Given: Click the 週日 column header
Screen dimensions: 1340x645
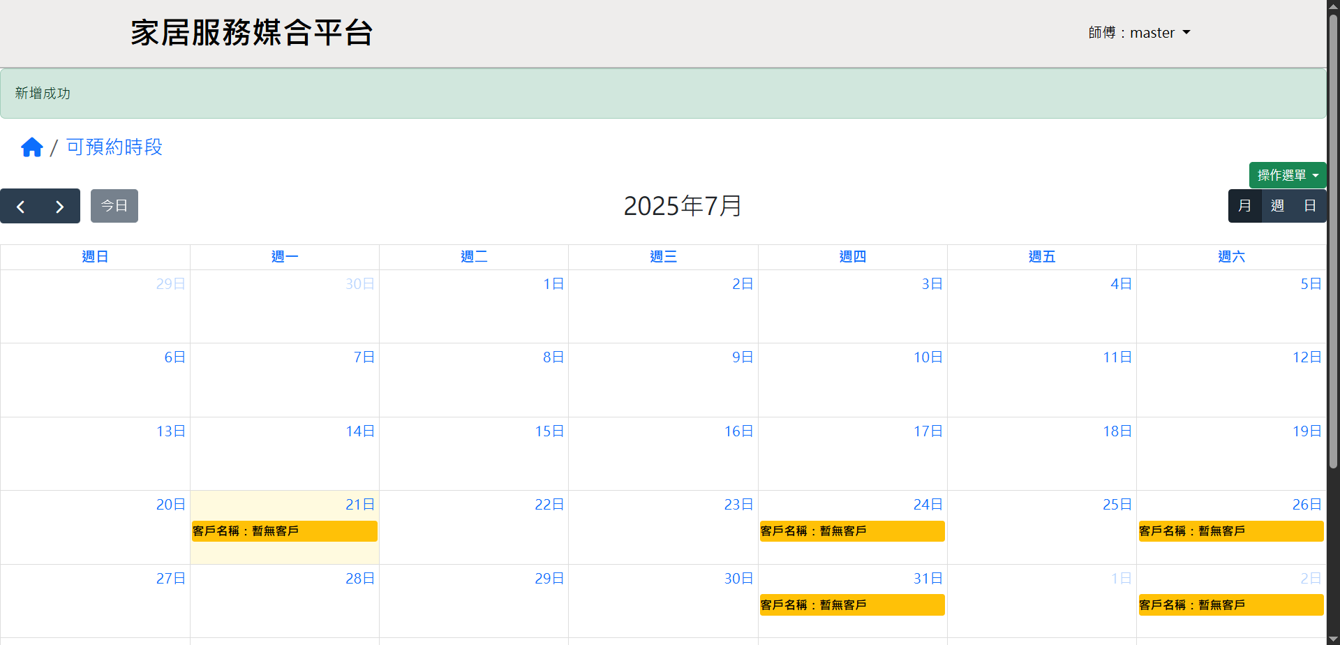Looking at the screenshot, I should pos(95,257).
